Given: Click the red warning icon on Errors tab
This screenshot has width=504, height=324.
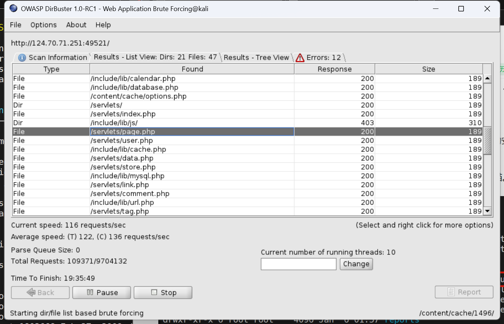Looking at the screenshot, I should [300, 58].
